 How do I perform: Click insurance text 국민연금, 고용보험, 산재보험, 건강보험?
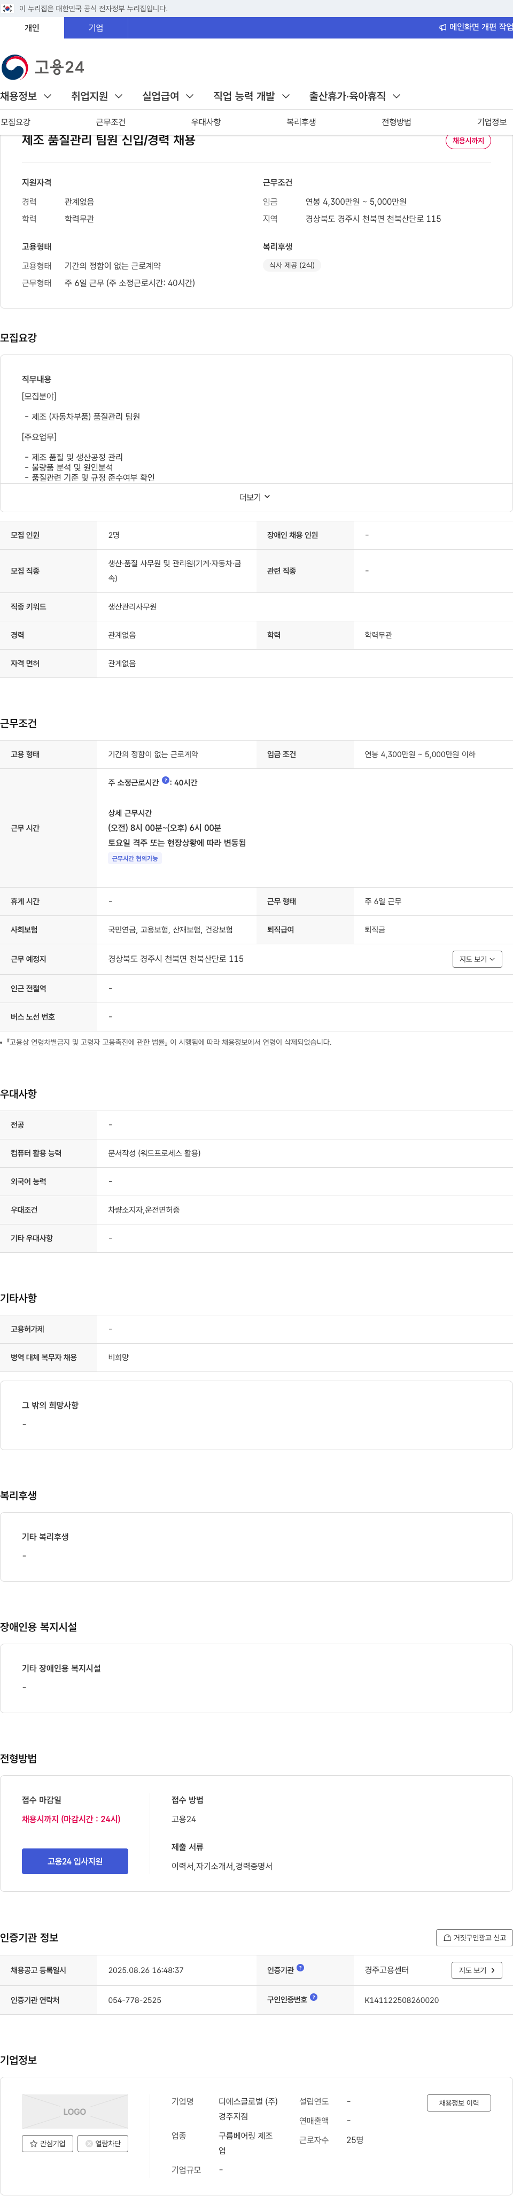coord(170,930)
